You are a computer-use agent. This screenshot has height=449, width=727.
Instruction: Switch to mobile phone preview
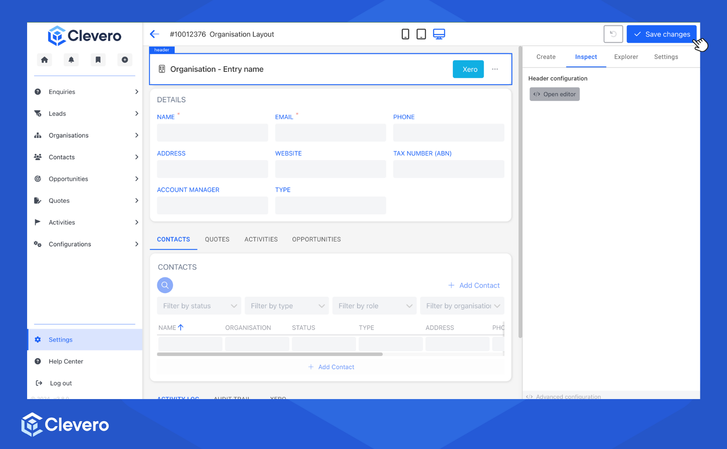tap(405, 34)
